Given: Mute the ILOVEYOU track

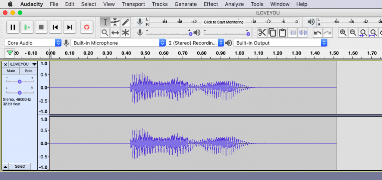Looking at the screenshot, I should pos(11,71).
